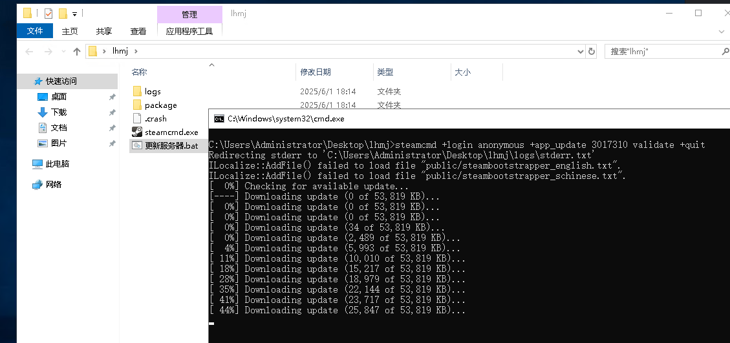This screenshot has width=730, height=343.
Task: Click the 此电脑 computer icon
Action: (38, 164)
